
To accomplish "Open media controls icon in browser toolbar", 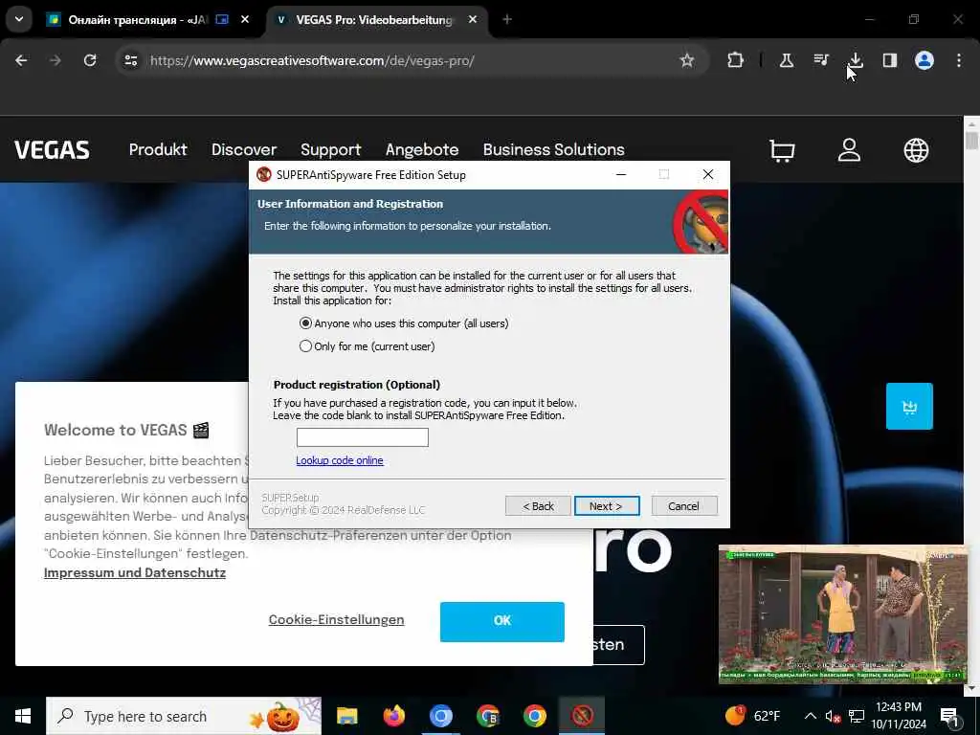I will click(x=820, y=60).
